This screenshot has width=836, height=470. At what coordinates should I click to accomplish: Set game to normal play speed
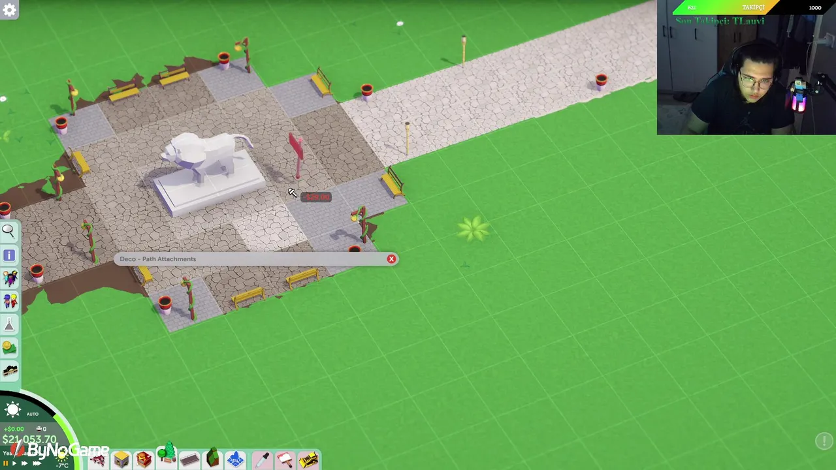pyautogui.click(x=14, y=463)
